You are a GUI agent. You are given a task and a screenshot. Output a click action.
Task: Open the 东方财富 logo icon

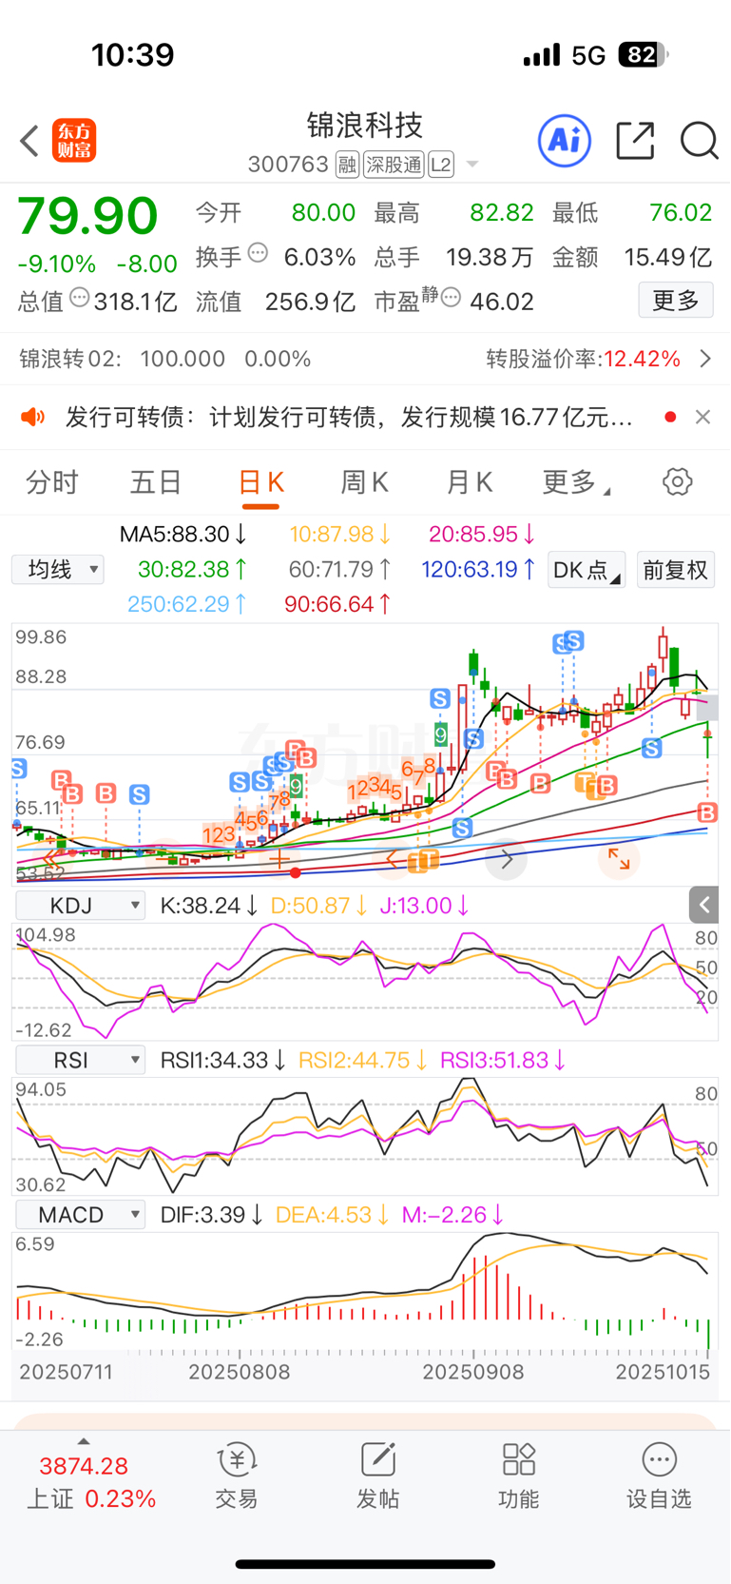pos(74,141)
